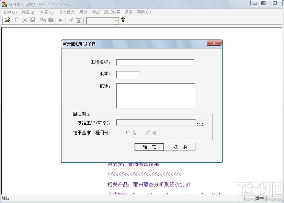Click the 相关产品: 雨田静态分析系统(V1.5) text
Image resolution: width=284 pixels, height=203 pixels.
149,185
